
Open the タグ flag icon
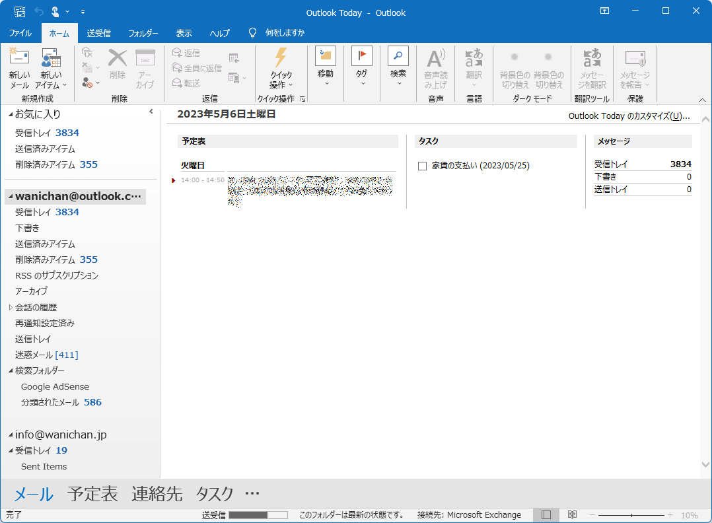(x=361, y=56)
